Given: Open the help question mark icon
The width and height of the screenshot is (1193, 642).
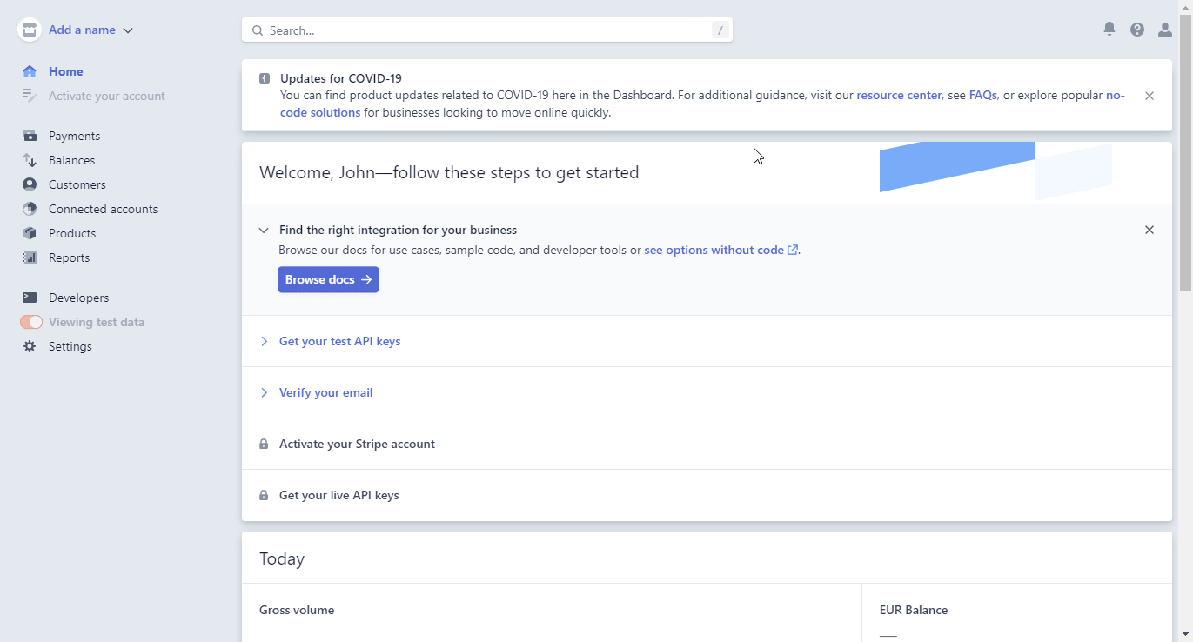Looking at the screenshot, I should click(1136, 29).
